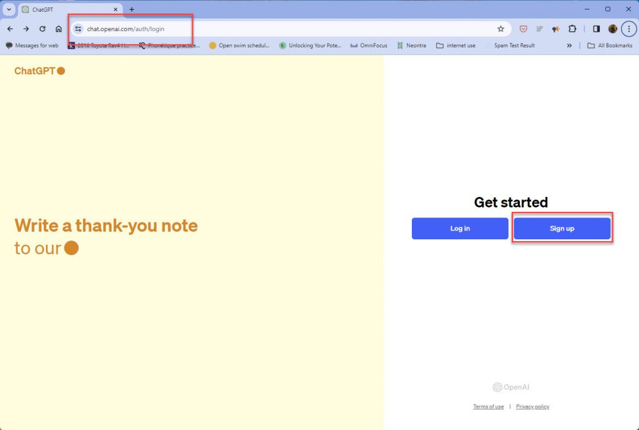Bookmark this page with the star icon
The height and width of the screenshot is (430, 639).
500,29
